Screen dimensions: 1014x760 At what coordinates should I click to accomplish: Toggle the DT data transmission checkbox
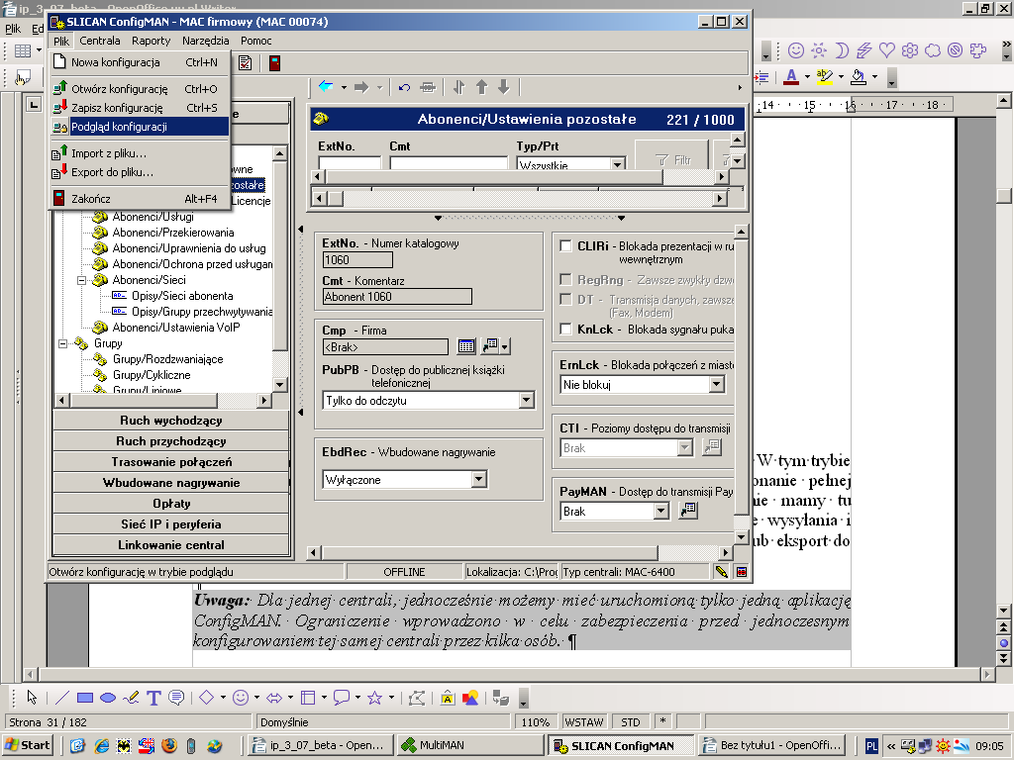click(x=565, y=299)
